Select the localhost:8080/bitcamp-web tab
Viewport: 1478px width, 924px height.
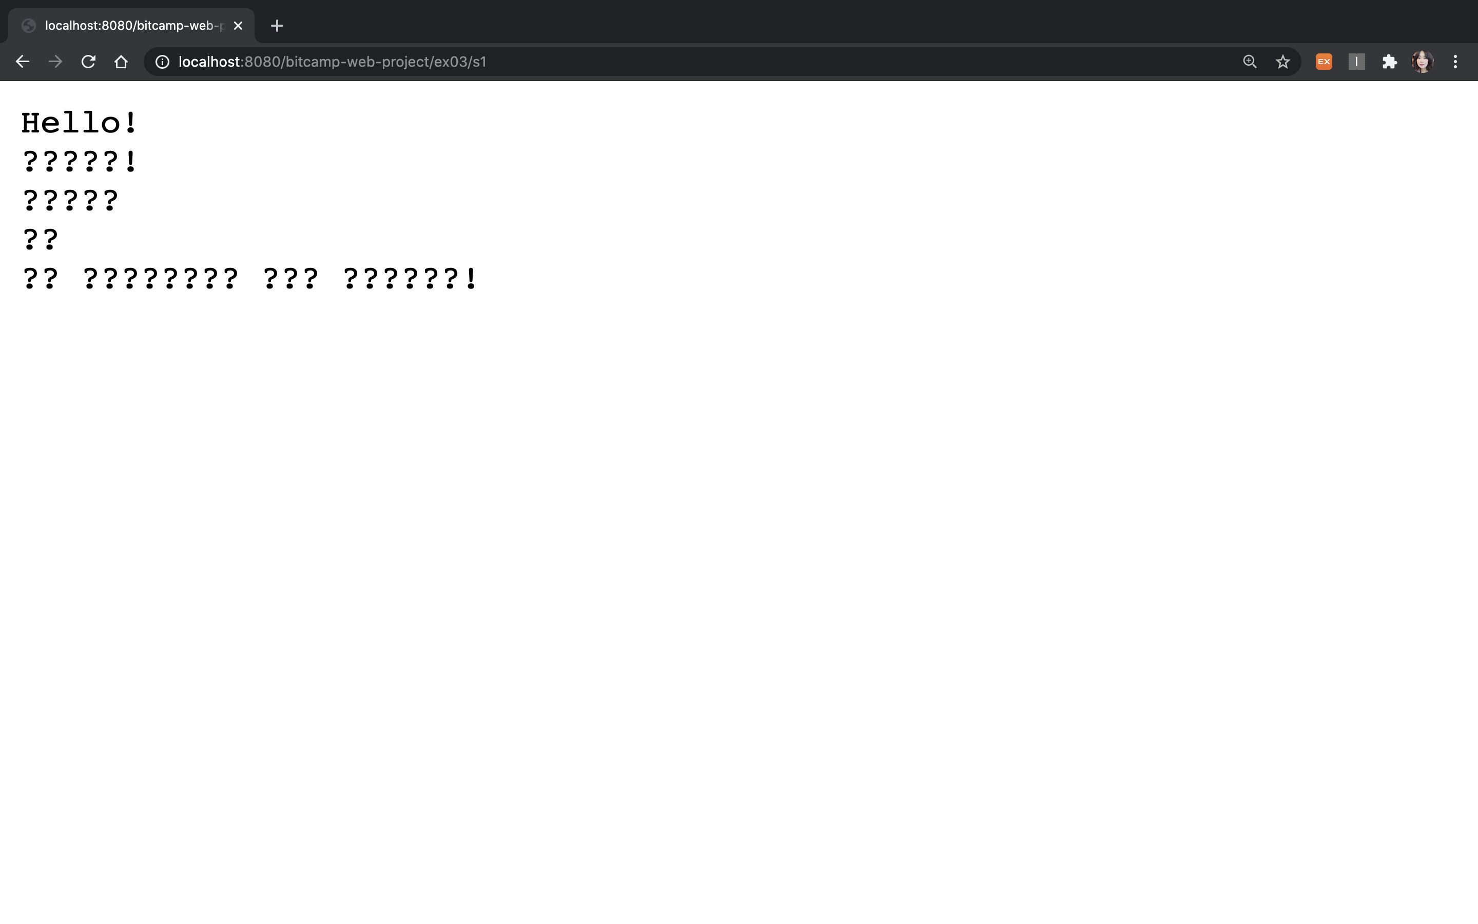coord(131,26)
